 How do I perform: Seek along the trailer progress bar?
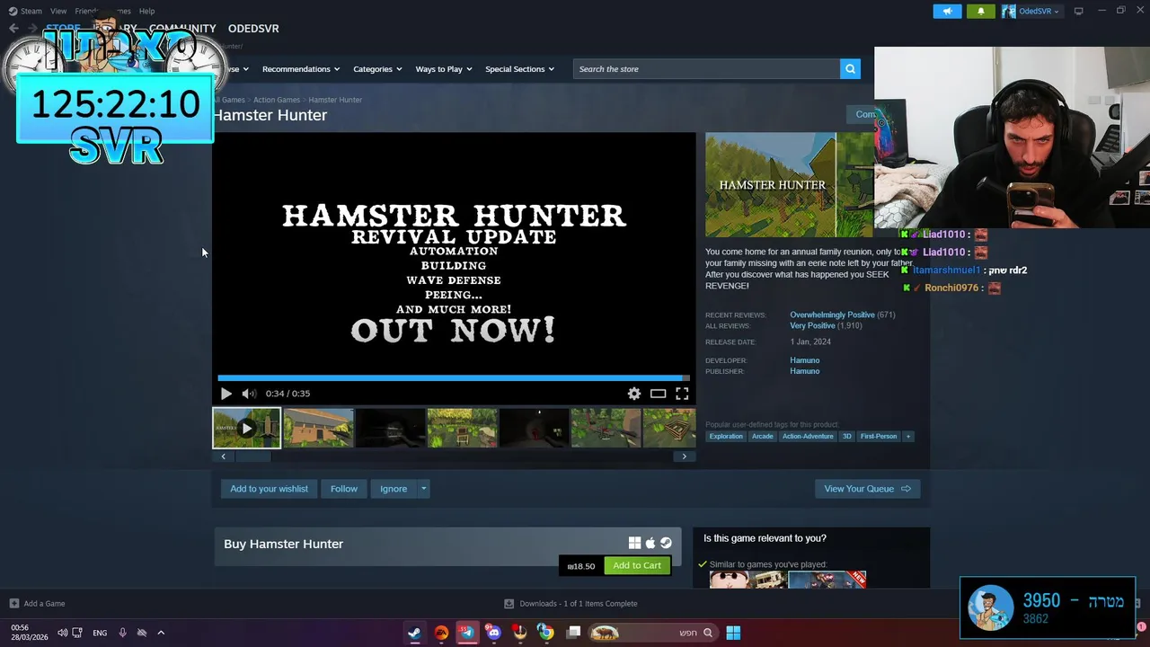(454, 378)
